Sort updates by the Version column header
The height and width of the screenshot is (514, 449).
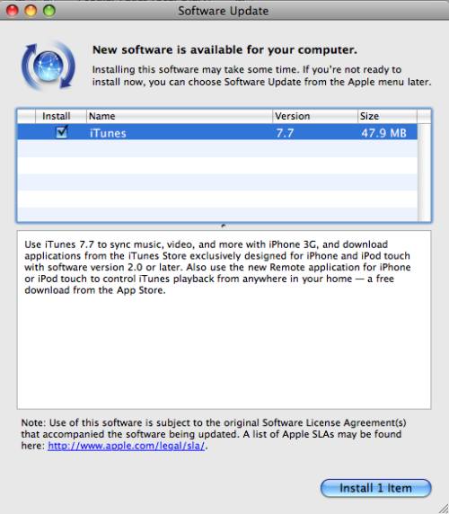coord(314,116)
